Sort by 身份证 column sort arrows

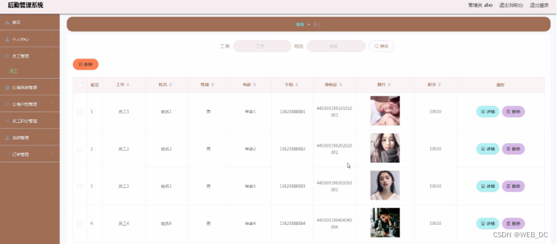(x=341, y=85)
